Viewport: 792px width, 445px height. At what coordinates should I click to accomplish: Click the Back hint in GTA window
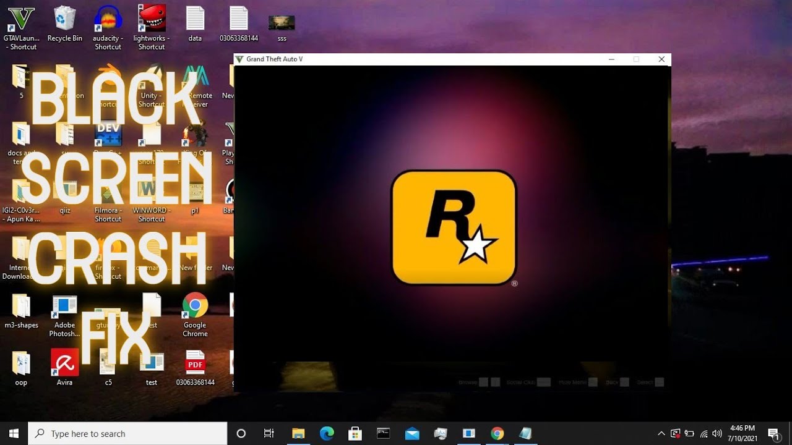click(617, 383)
